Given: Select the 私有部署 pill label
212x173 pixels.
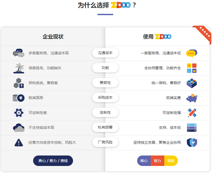Looking at the screenshot, I should pyautogui.click(x=105, y=127).
